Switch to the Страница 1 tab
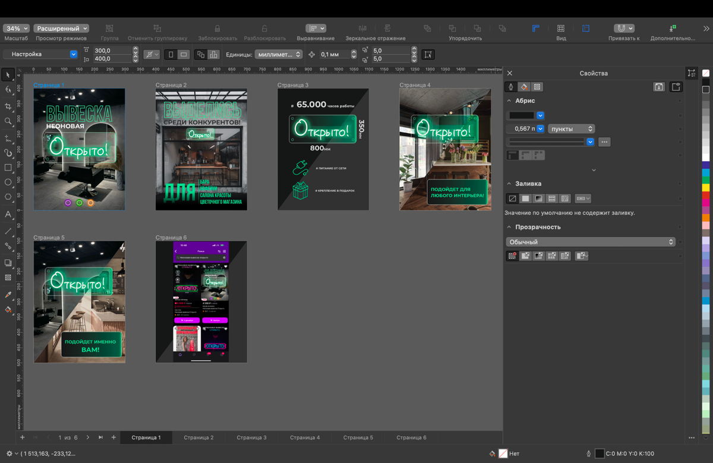Viewport: 713px width, 463px height. pyautogui.click(x=146, y=437)
